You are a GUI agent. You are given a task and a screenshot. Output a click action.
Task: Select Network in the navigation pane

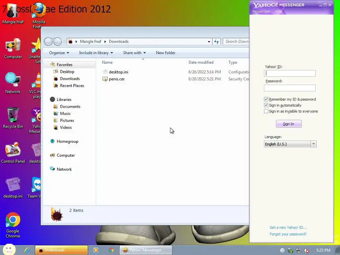64,169
